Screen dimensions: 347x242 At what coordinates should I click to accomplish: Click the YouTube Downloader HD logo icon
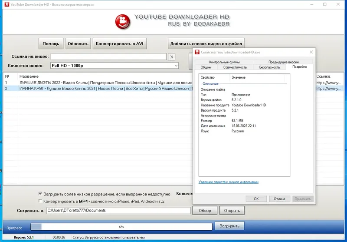pyautogui.click(x=123, y=21)
